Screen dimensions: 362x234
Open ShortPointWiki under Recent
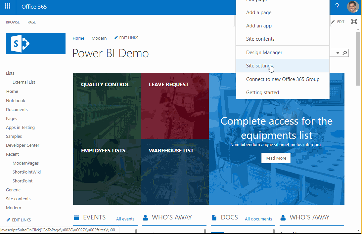coord(26,172)
